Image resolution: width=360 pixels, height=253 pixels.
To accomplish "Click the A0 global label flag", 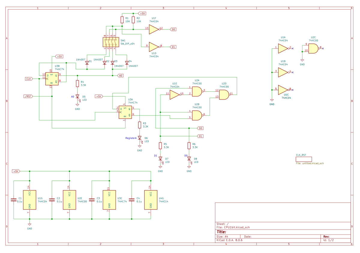I will (x=120, y=76).
